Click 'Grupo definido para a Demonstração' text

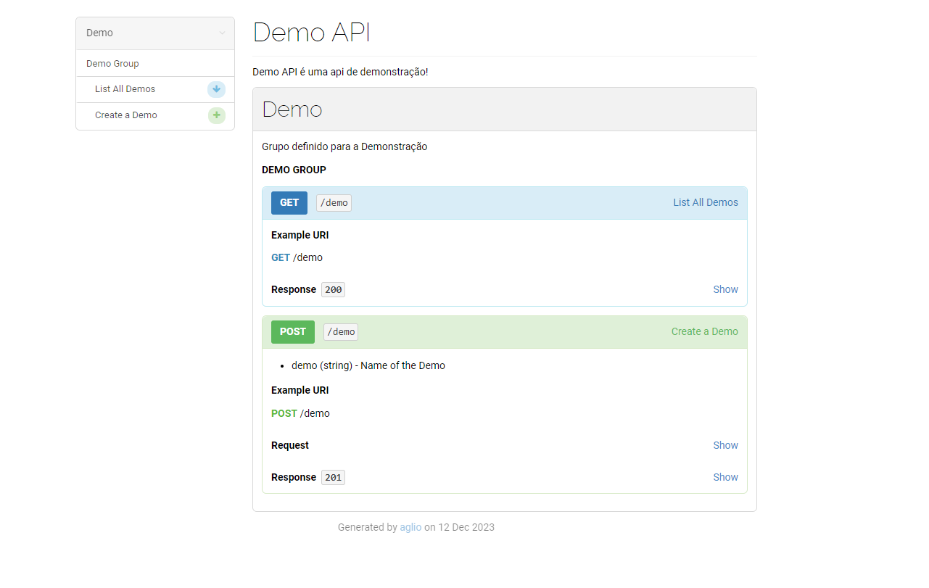344,146
